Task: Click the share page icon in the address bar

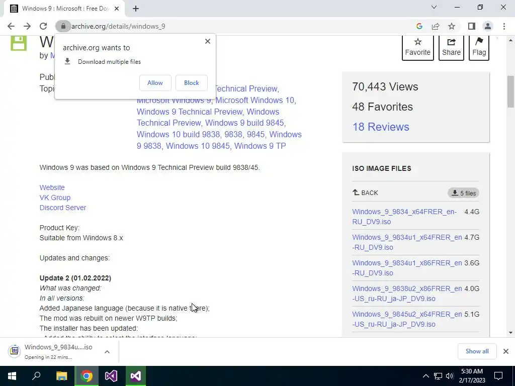Action: [436, 26]
